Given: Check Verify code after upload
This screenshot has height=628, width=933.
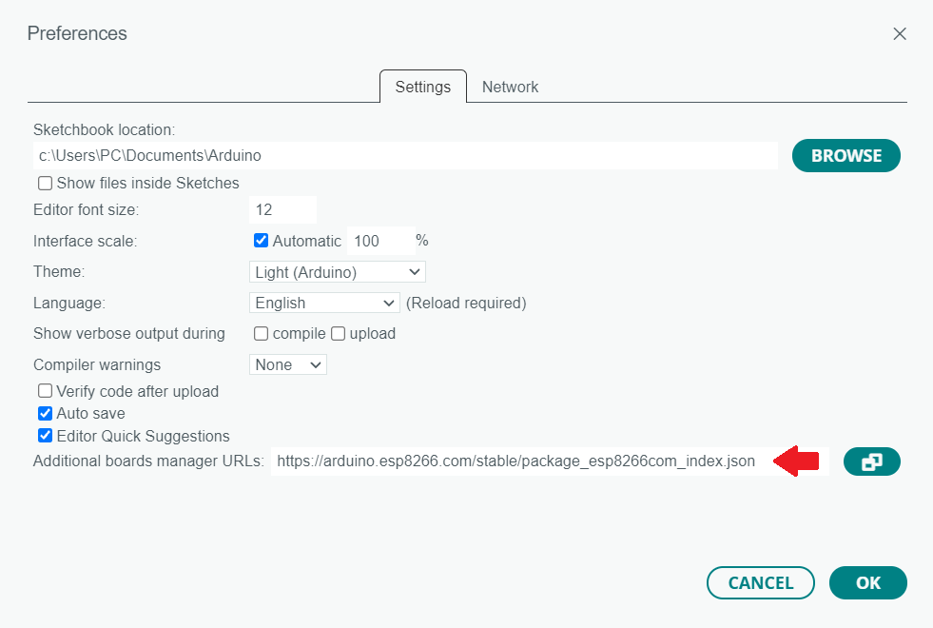Looking at the screenshot, I should [x=45, y=391].
